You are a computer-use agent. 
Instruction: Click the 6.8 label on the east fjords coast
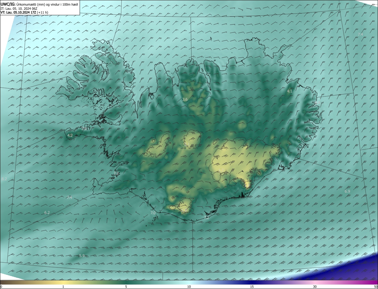pos(317,103)
